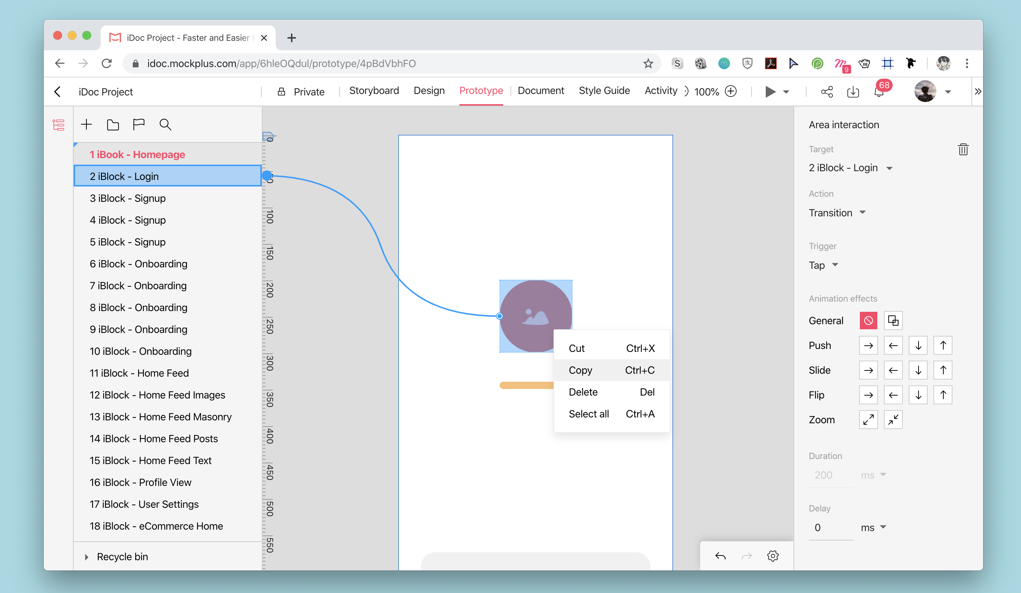Click the blue link handle at page 2
This screenshot has height=593, width=1021.
(x=267, y=176)
